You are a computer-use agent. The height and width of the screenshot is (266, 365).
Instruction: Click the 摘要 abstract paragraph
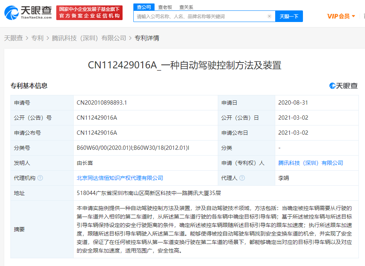(214, 229)
